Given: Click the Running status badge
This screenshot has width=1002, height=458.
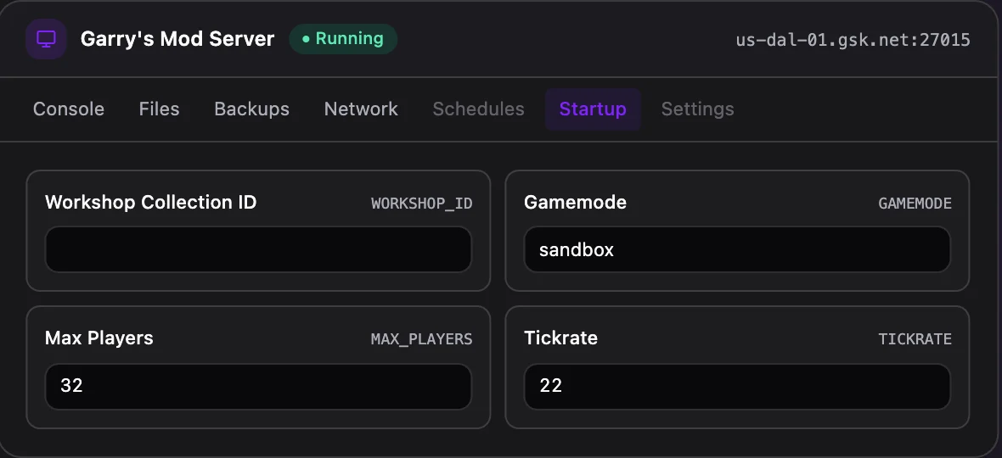Looking at the screenshot, I should coord(343,39).
